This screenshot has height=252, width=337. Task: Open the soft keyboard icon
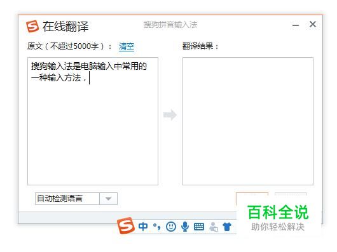tap(199, 227)
